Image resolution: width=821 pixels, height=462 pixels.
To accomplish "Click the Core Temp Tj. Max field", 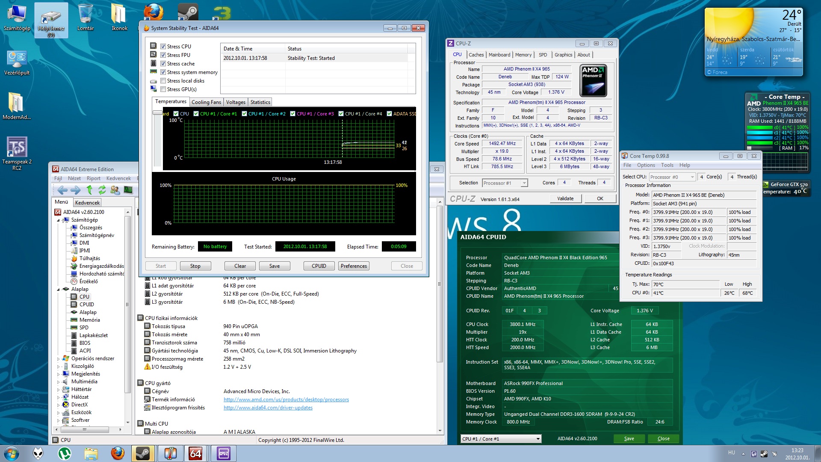I will tap(685, 284).
